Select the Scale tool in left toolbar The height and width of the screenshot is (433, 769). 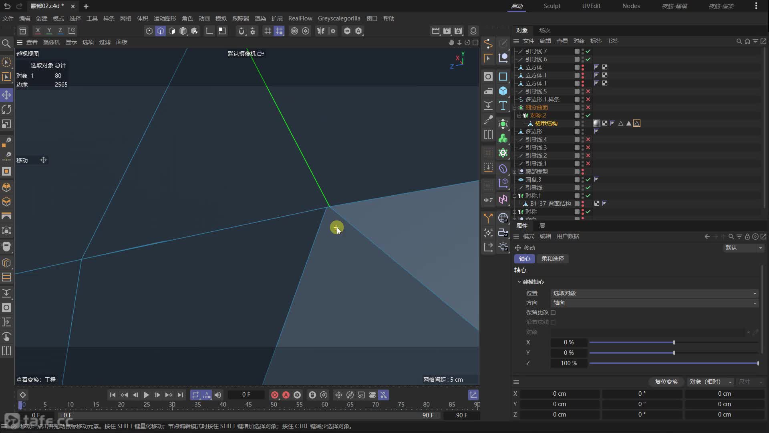pyautogui.click(x=6, y=124)
